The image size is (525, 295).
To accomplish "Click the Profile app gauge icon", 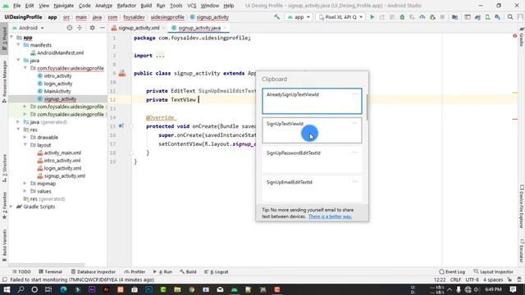I will (x=422, y=16).
